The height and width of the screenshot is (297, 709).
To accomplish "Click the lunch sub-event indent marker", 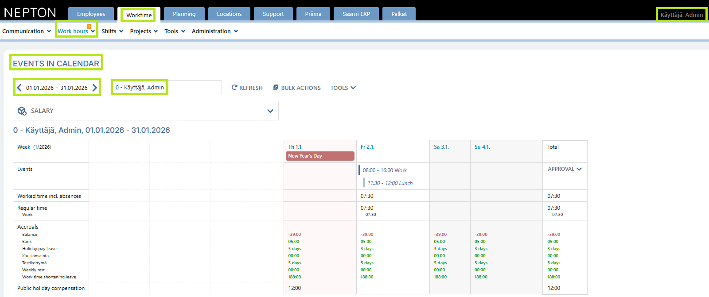I will pos(361,183).
